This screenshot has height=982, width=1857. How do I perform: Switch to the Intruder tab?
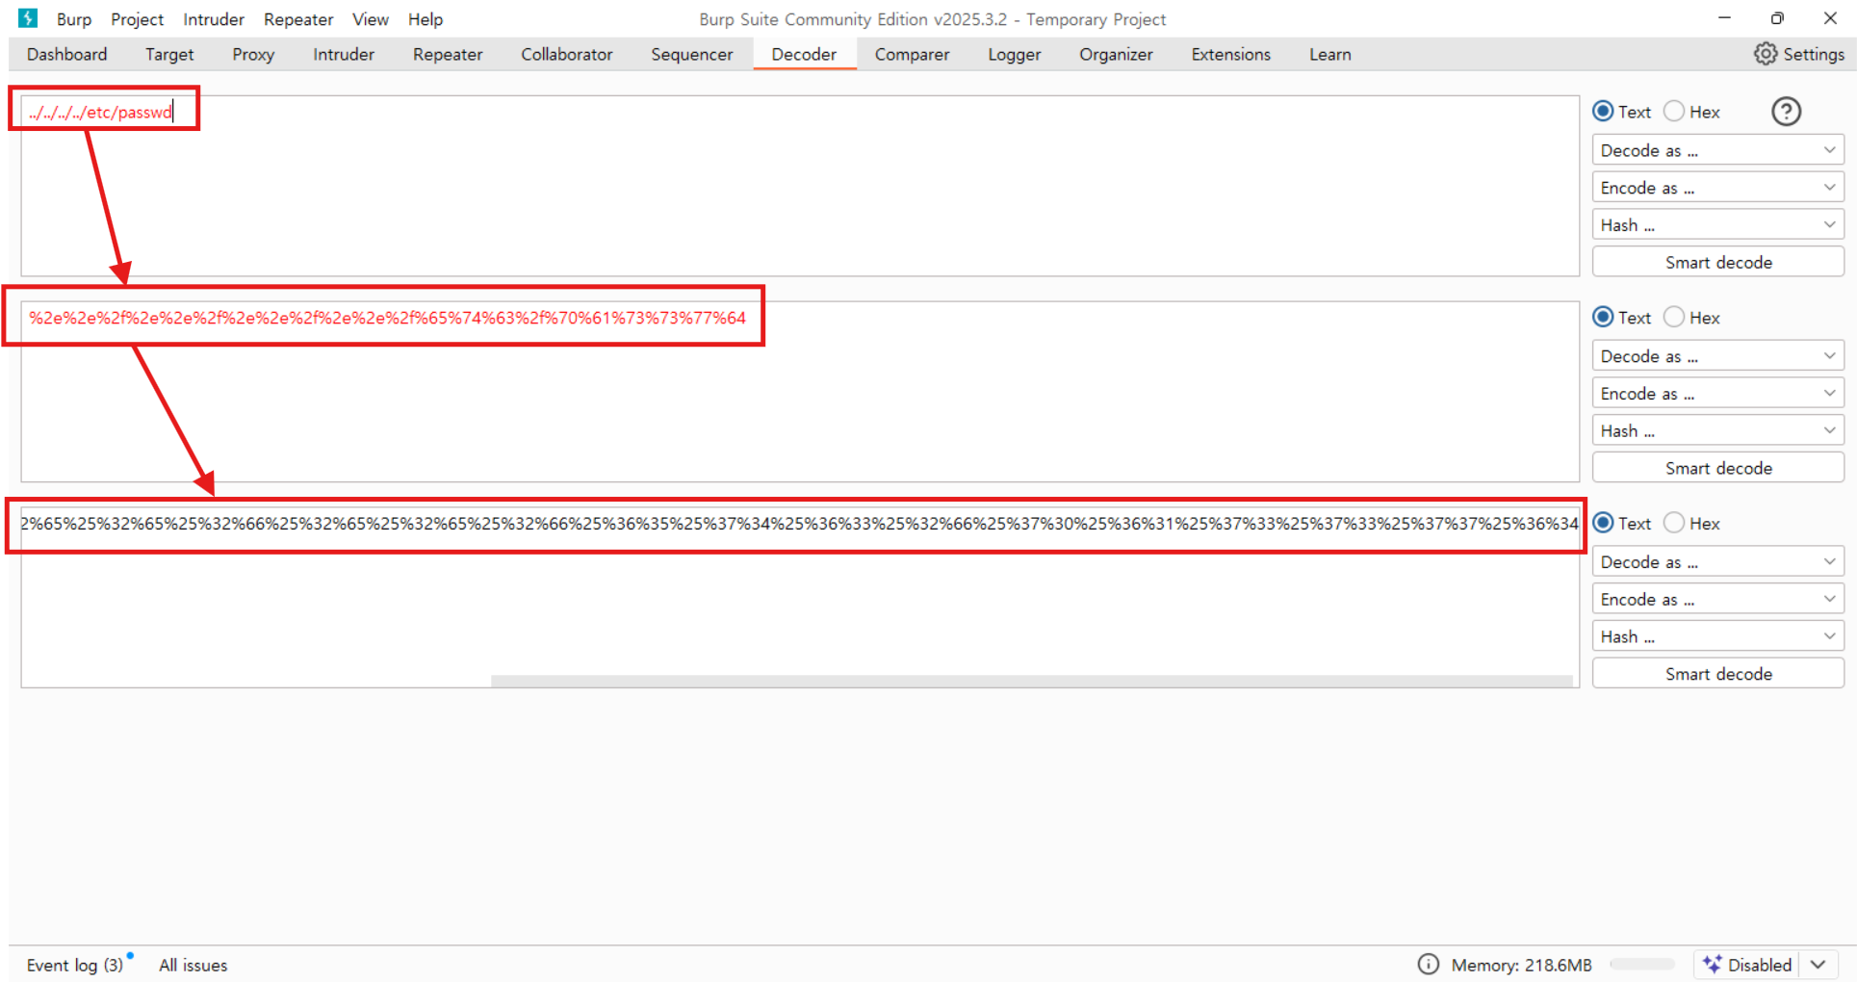pos(344,55)
